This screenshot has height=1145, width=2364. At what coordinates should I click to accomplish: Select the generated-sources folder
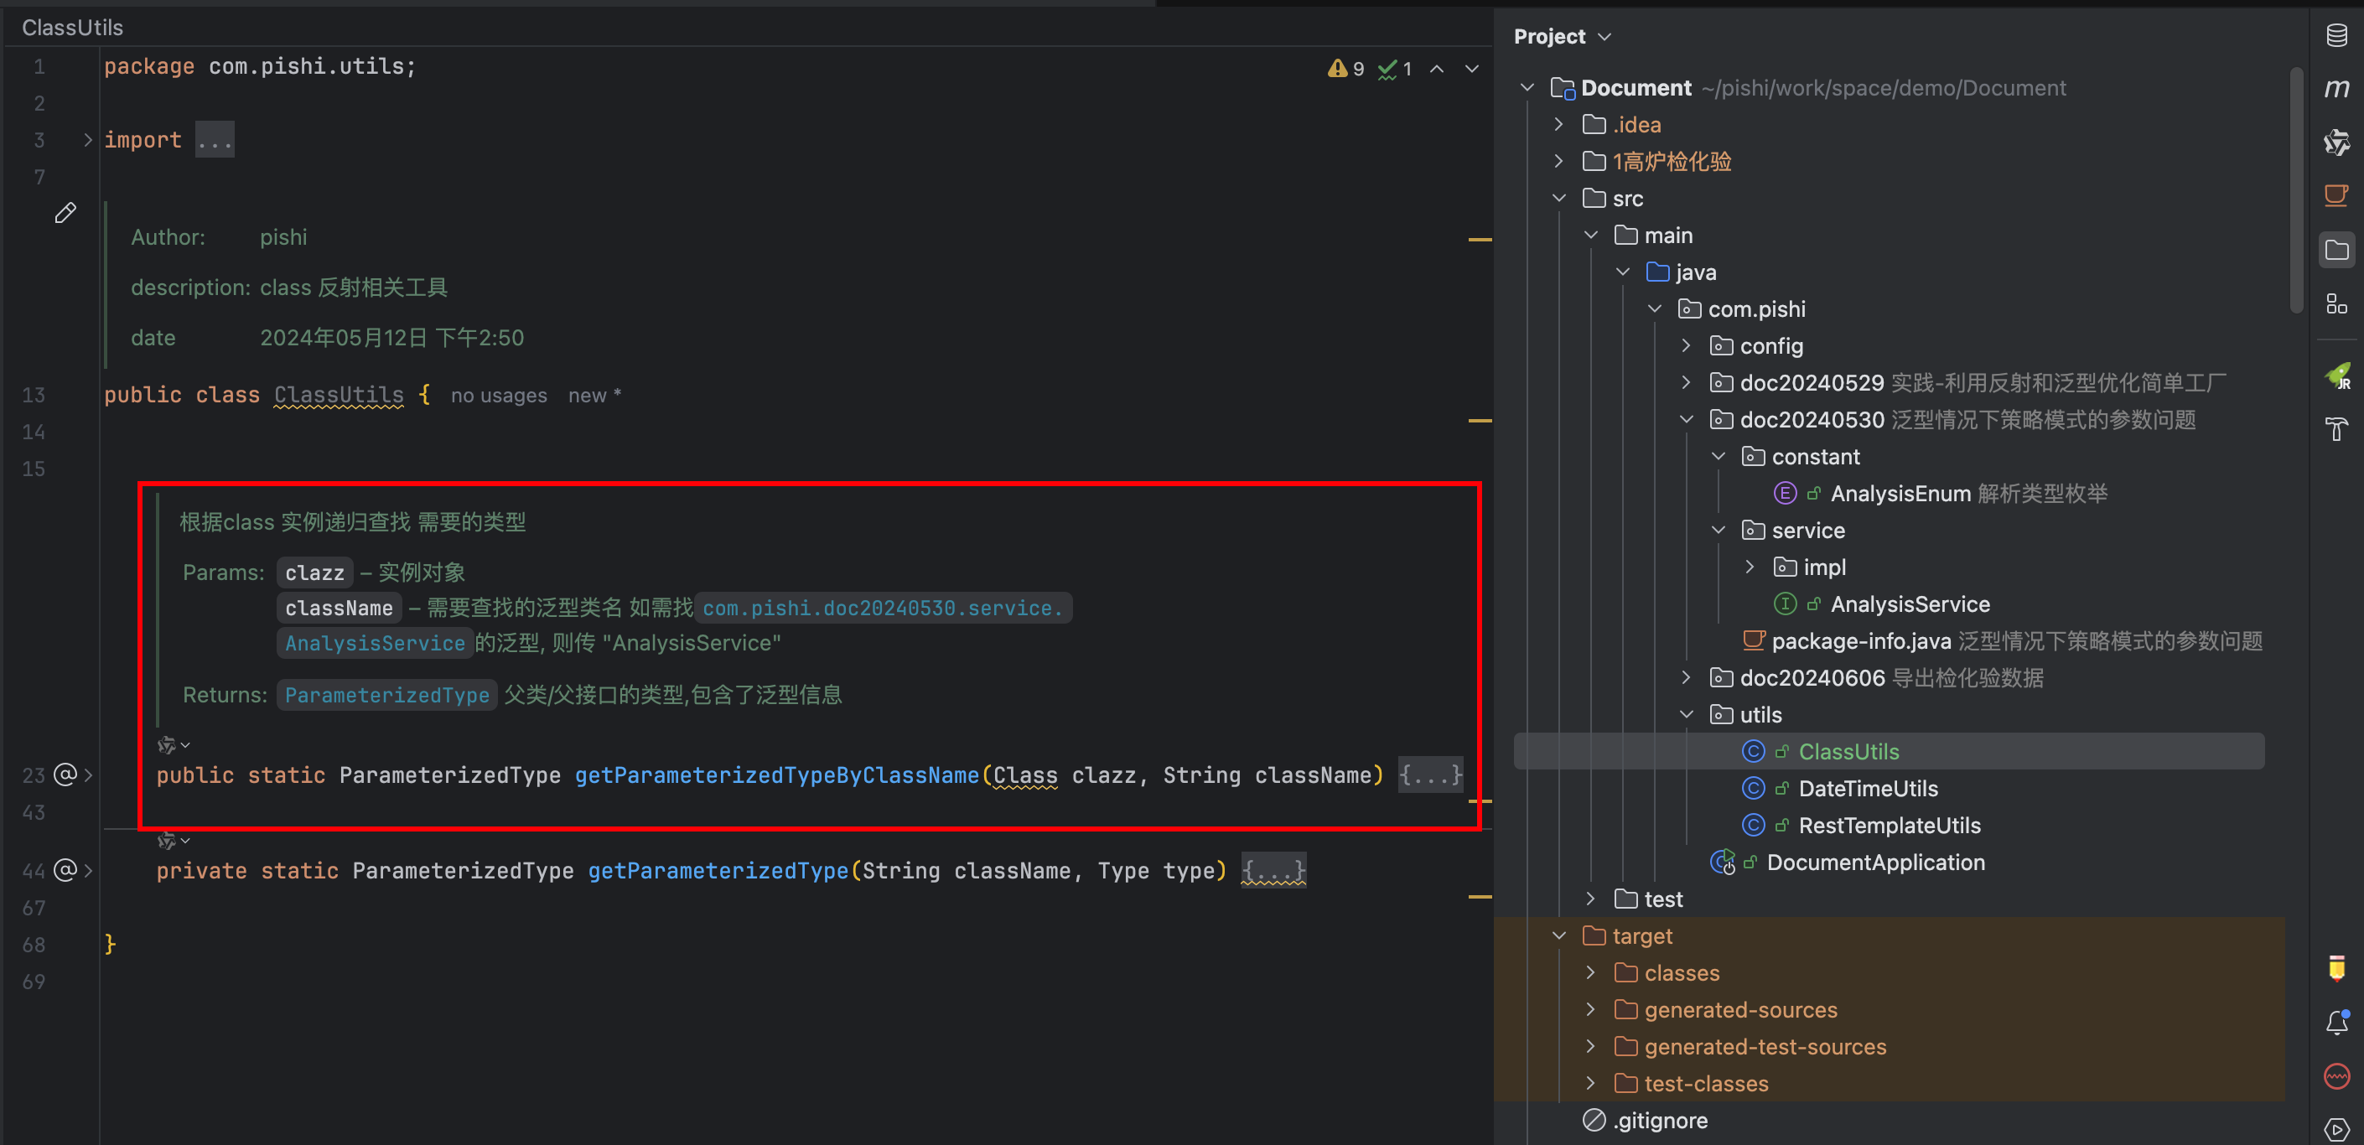point(1740,1009)
